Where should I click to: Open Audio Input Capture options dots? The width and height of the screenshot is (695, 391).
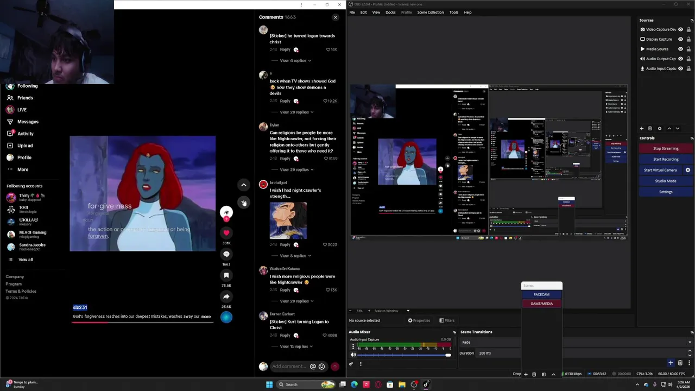click(353, 346)
